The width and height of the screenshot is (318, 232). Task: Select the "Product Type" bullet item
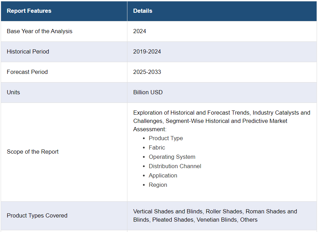click(x=166, y=138)
